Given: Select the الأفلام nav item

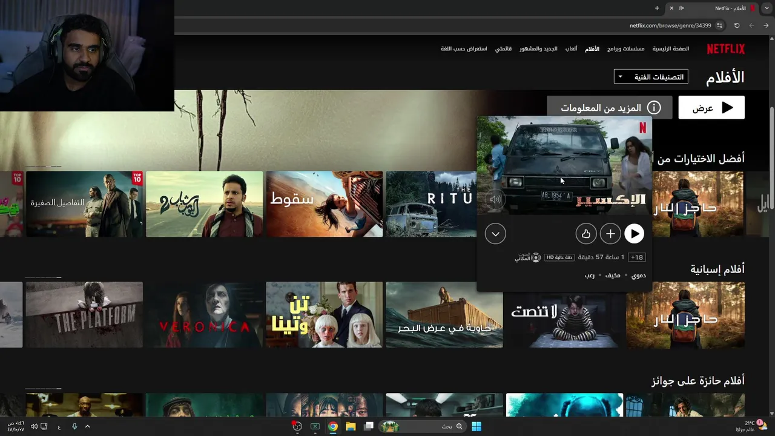Looking at the screenshot, I should click(x=592, y=48).
